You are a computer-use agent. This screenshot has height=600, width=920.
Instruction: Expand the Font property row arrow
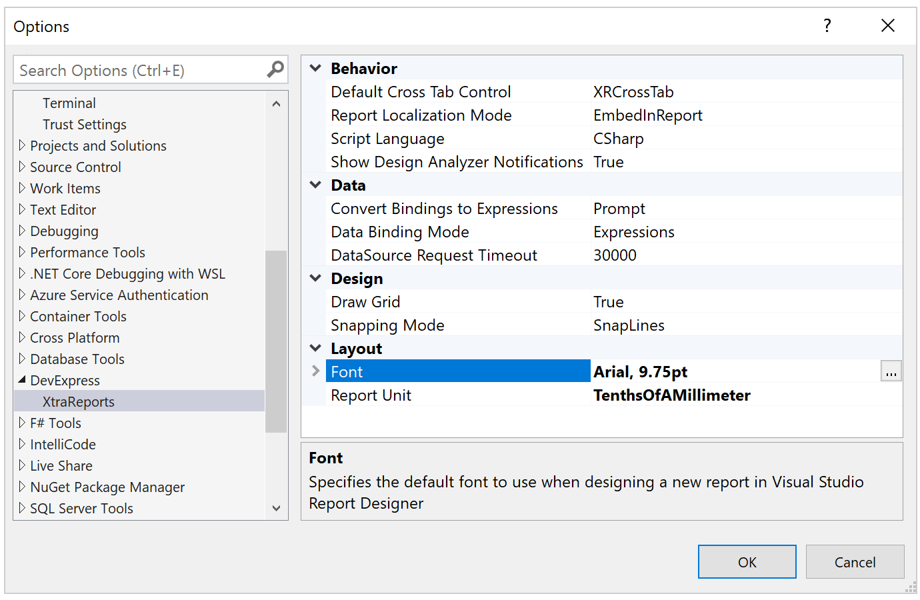coord(317,371)
